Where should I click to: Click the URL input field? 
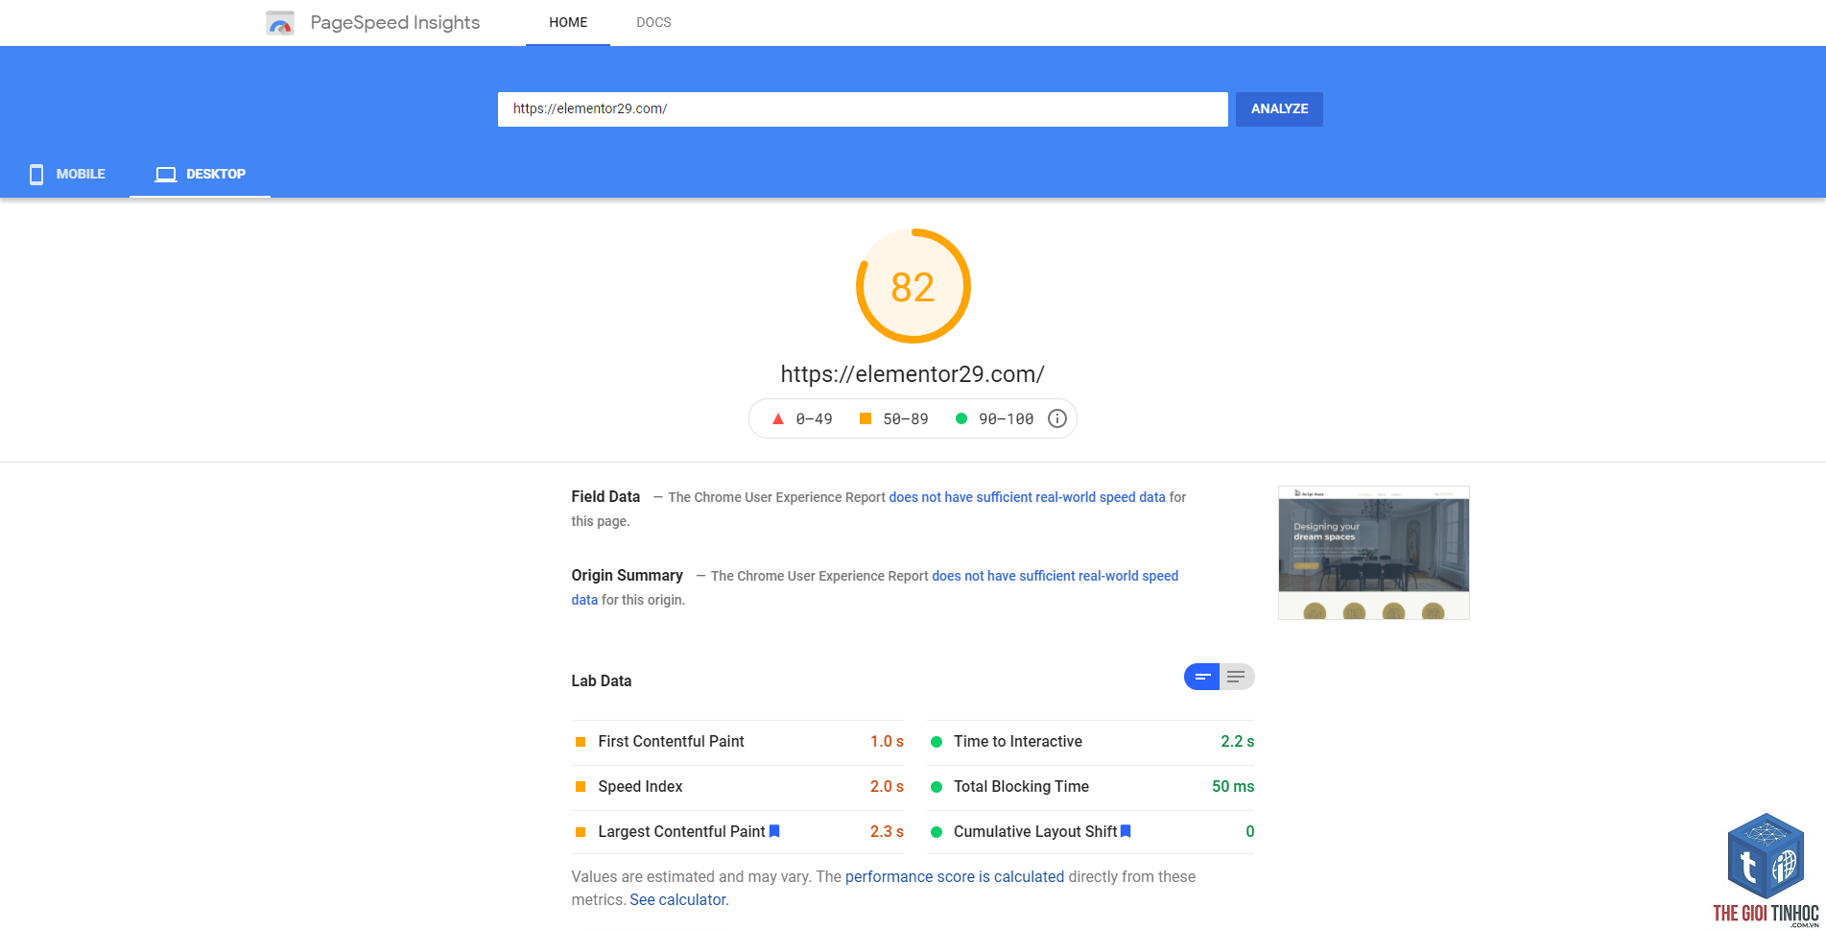(863, 108)
